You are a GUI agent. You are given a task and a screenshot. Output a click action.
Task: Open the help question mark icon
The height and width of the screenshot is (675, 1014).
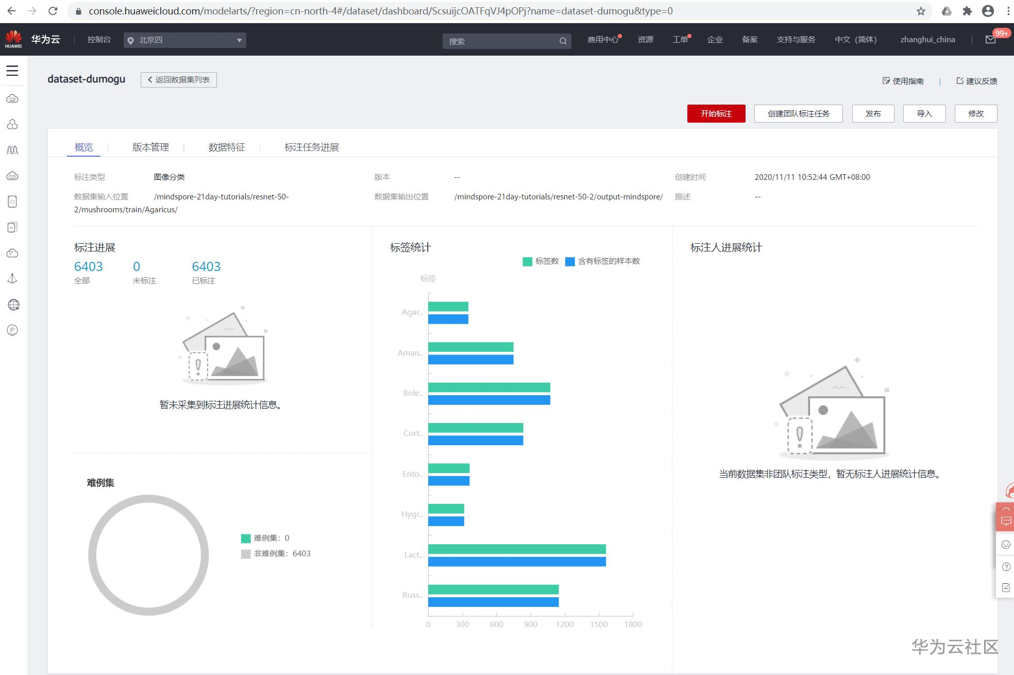click(1006, 567)
